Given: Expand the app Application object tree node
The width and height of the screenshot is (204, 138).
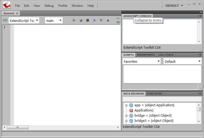Looking at the screenshot, I should click(x=126, y=105).
